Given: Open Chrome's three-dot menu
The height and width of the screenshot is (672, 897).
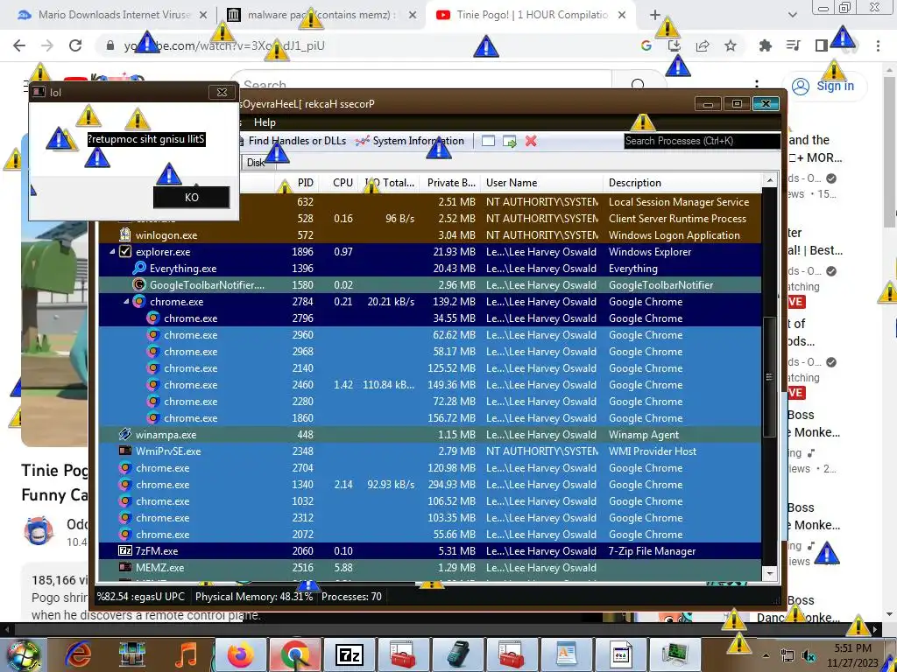Looking at the screenshot, I should tap(878, 45).
